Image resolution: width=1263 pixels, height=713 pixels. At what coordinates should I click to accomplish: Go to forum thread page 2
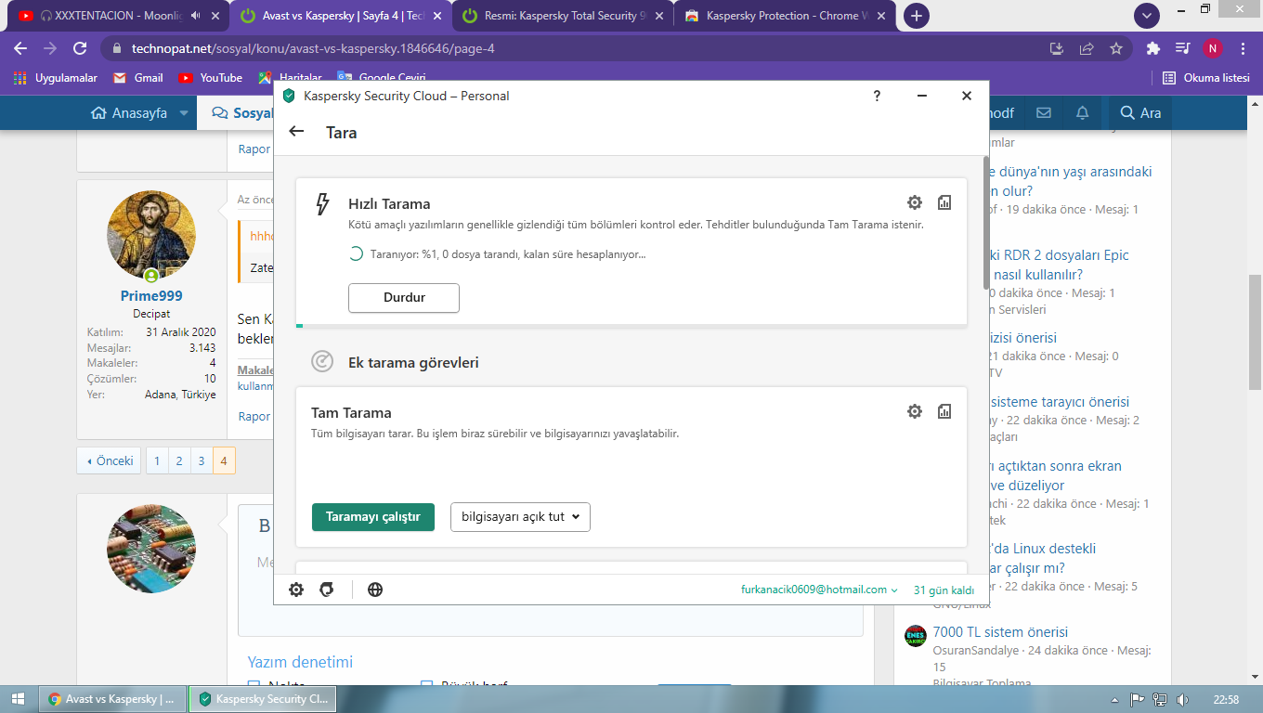(x=179, y=460)
